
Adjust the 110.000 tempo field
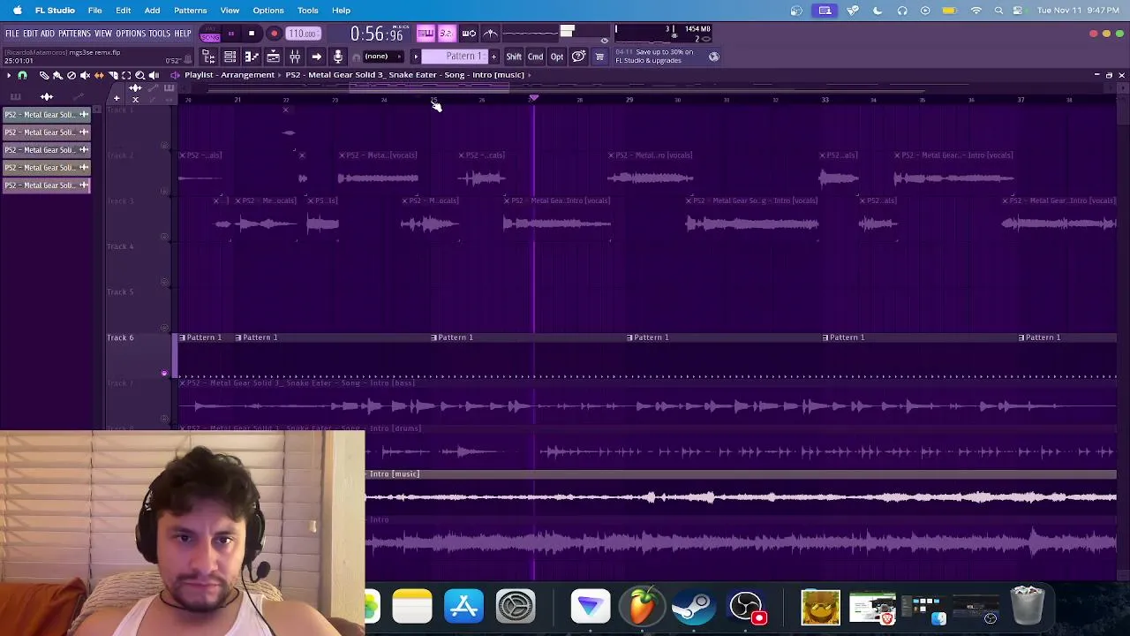(x=302, y=34)
